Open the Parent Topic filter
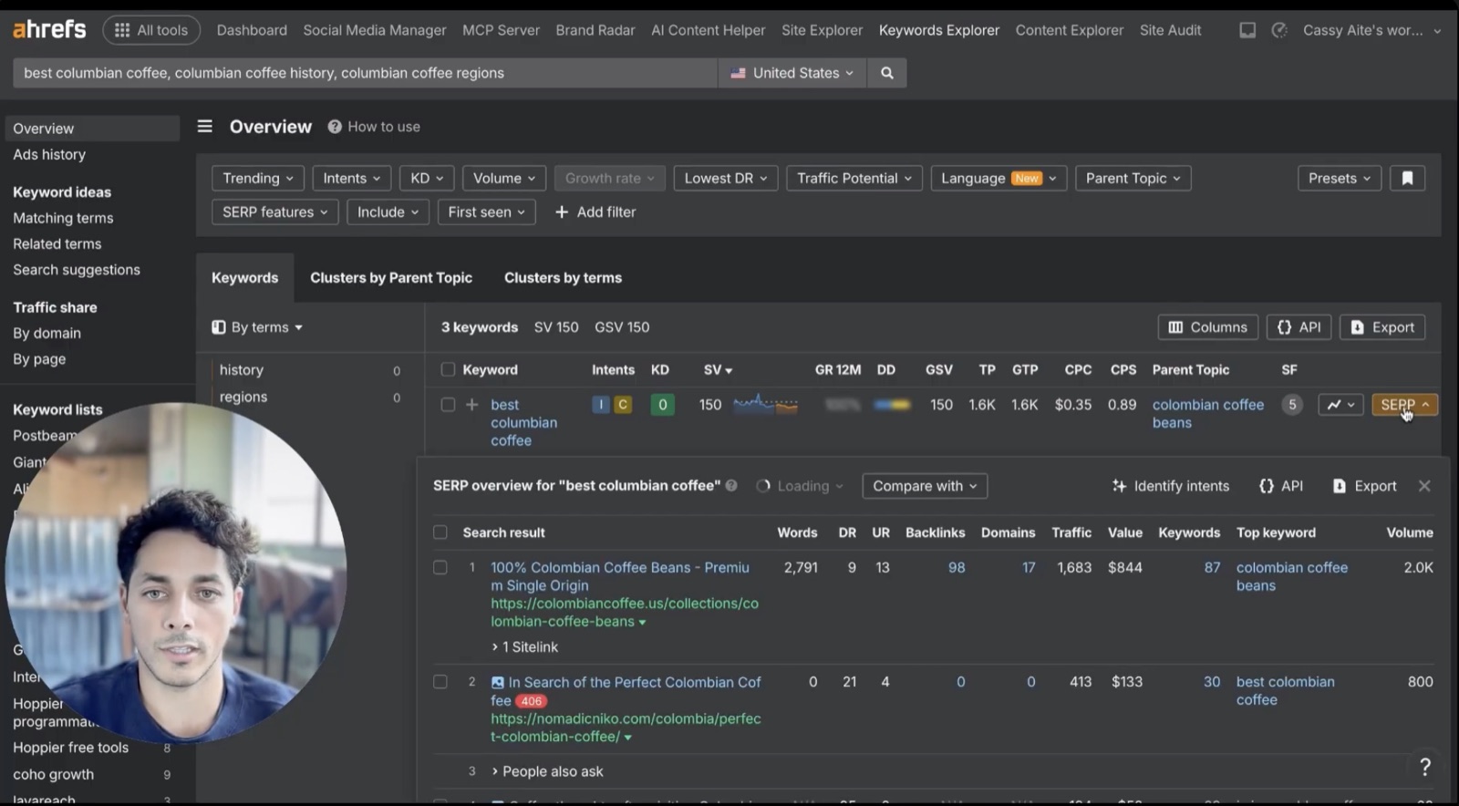Screen dimensions: 1459x806 click(1133, 178)
